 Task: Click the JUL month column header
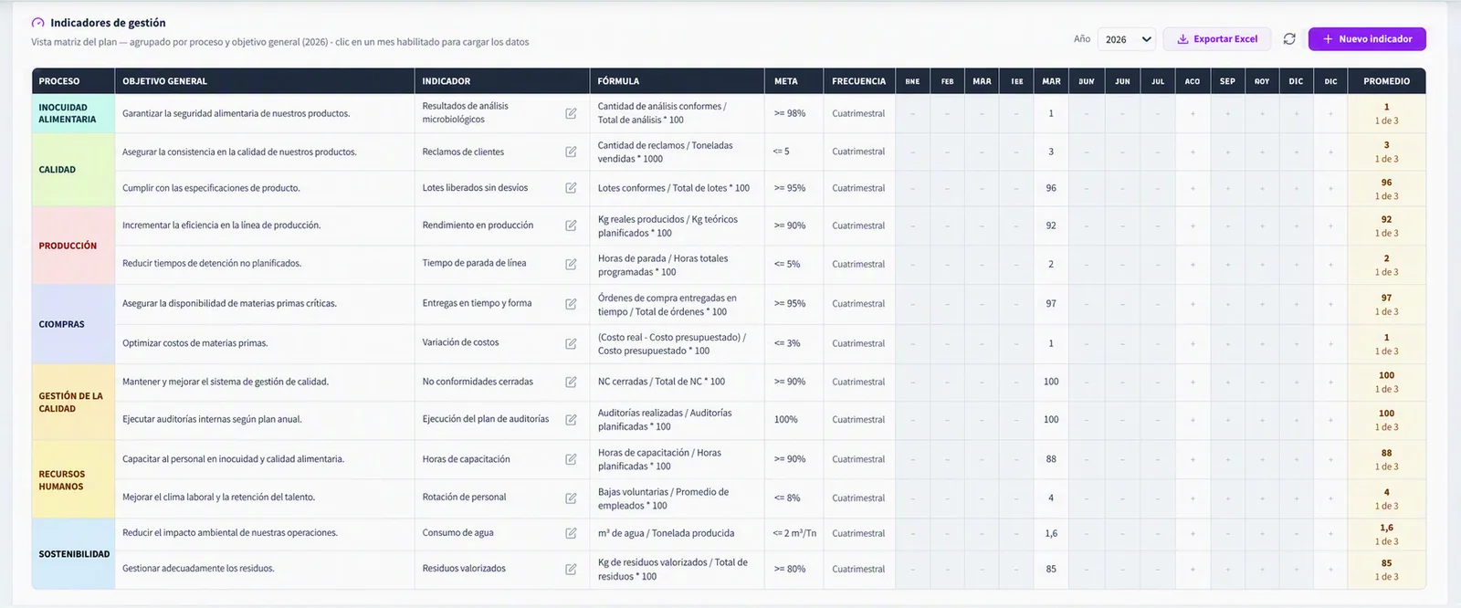click(x=1158, y=81)
